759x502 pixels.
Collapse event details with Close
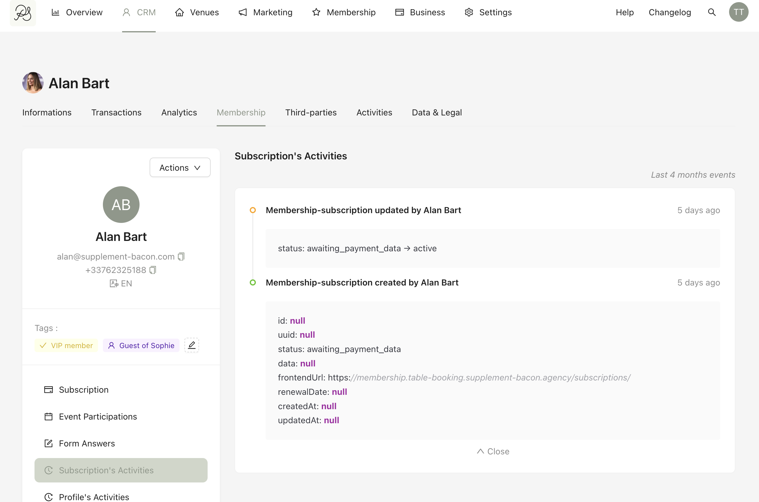tap(493, 451)
